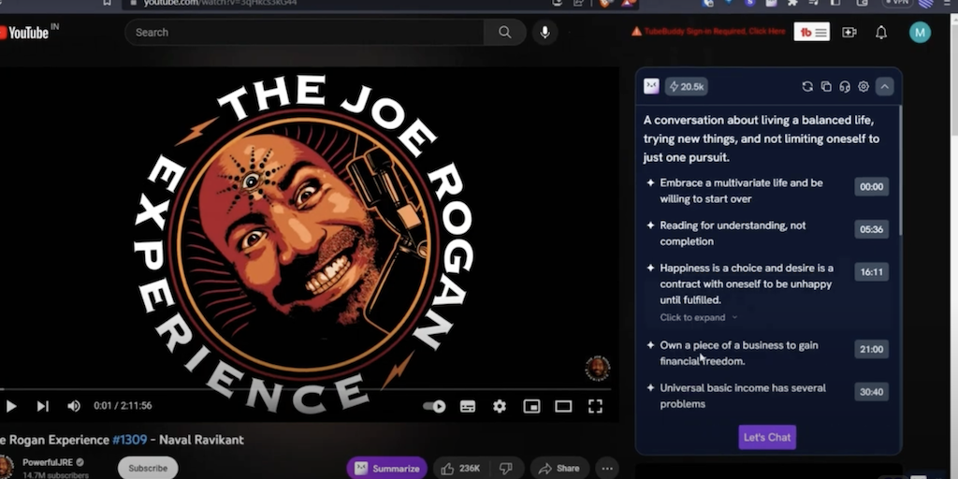Toggle subtitles/closed captions on the video
Screen dimensions: 958x479
(x=468, y=406)
